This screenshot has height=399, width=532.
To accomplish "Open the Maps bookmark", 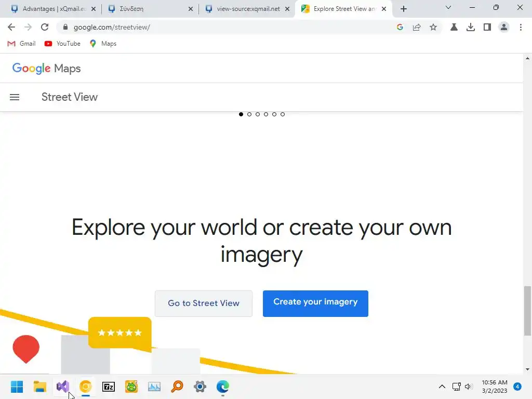I will [103, 44].
